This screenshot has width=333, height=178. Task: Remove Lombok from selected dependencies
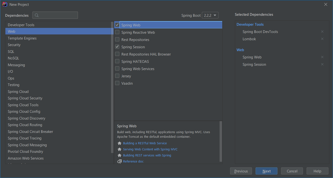click(322, 39)
